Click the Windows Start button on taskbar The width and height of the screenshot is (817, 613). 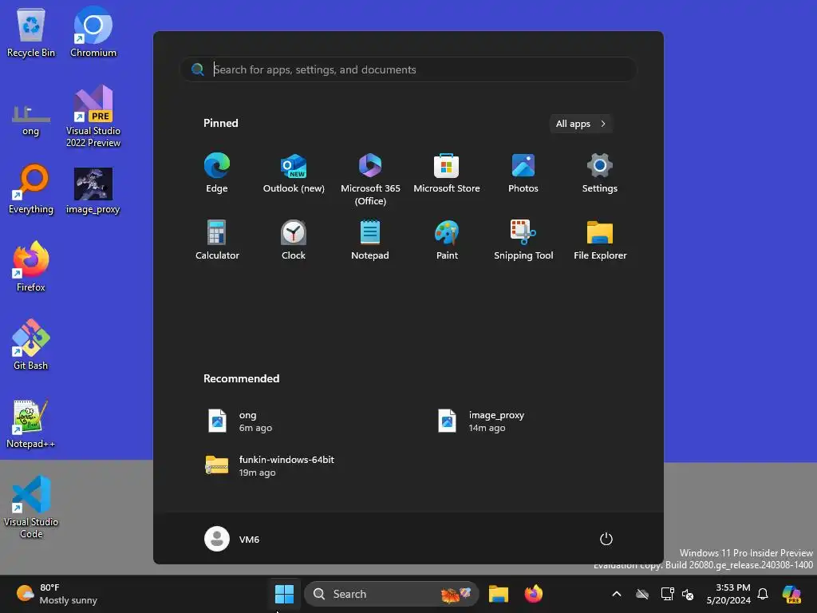285,594
